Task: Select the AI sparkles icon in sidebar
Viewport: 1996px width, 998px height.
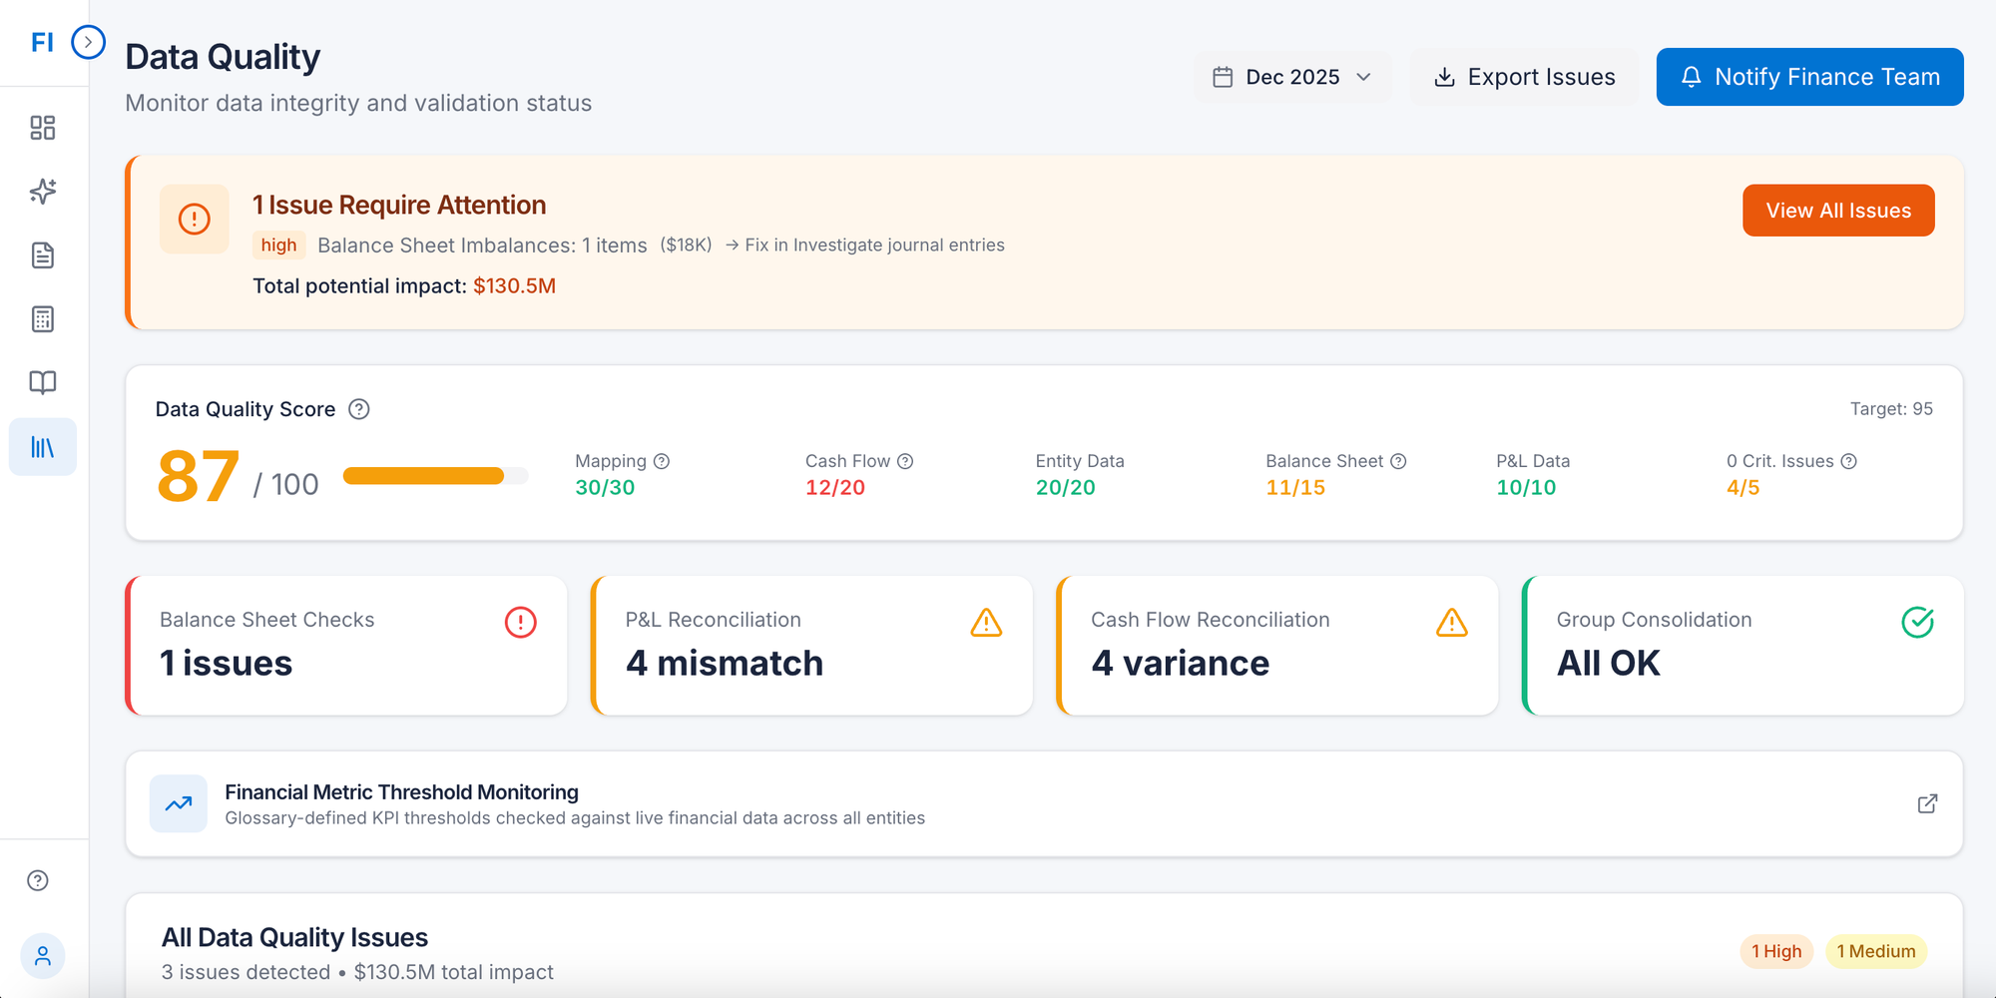Action: click(42, 192)
